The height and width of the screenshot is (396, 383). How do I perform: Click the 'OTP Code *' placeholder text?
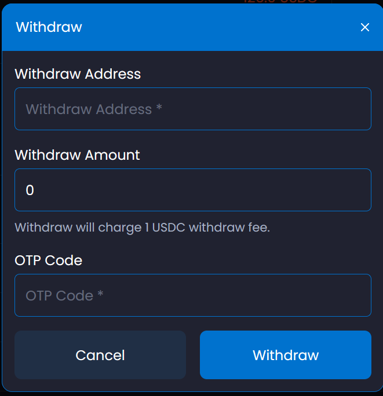[x=64, y=295]
